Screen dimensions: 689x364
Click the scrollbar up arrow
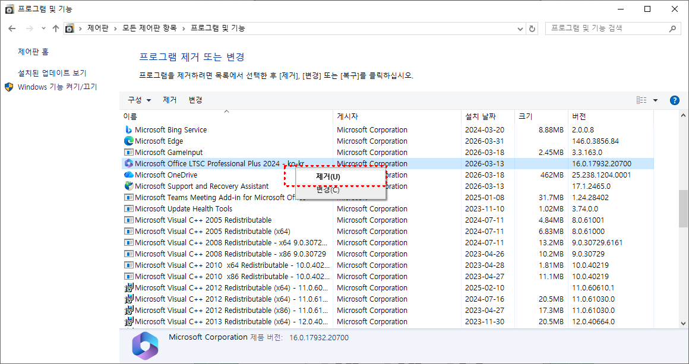pos(683,116)
